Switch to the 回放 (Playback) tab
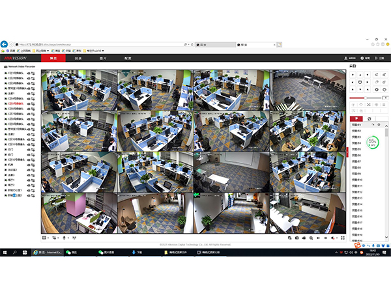This screenshot has width=391, height=293. (x=78, y=59)
